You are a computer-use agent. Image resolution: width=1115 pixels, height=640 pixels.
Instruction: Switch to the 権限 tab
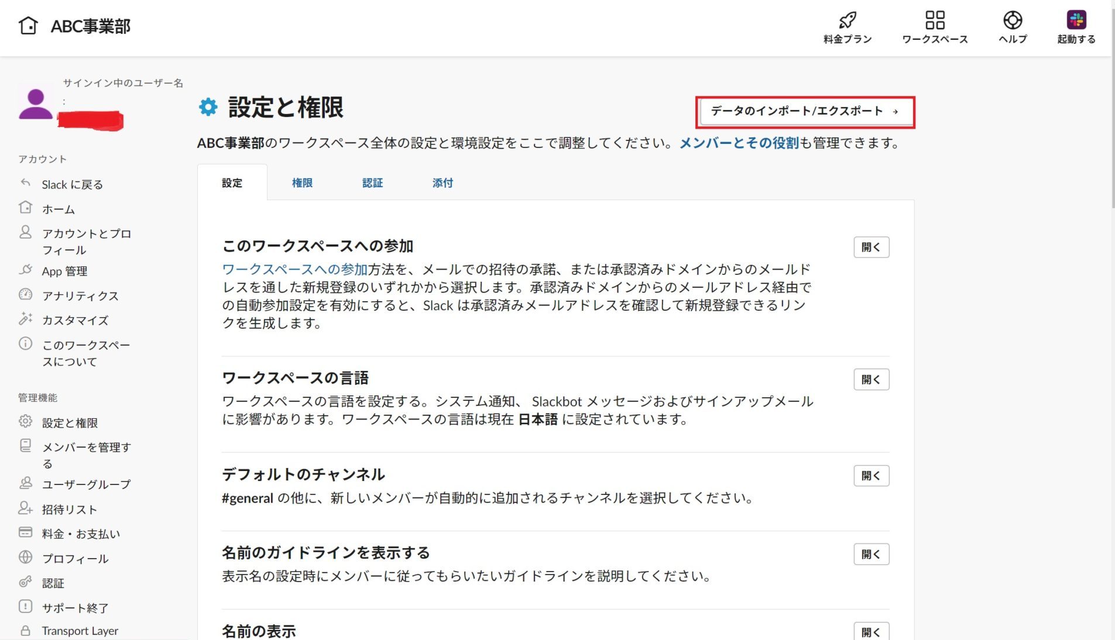click(x=302, y=183)
